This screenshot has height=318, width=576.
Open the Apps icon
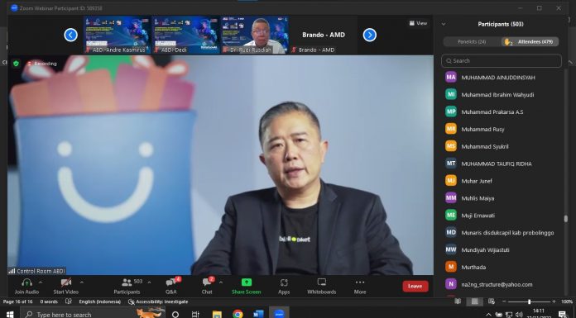click(x=284, y=282)
